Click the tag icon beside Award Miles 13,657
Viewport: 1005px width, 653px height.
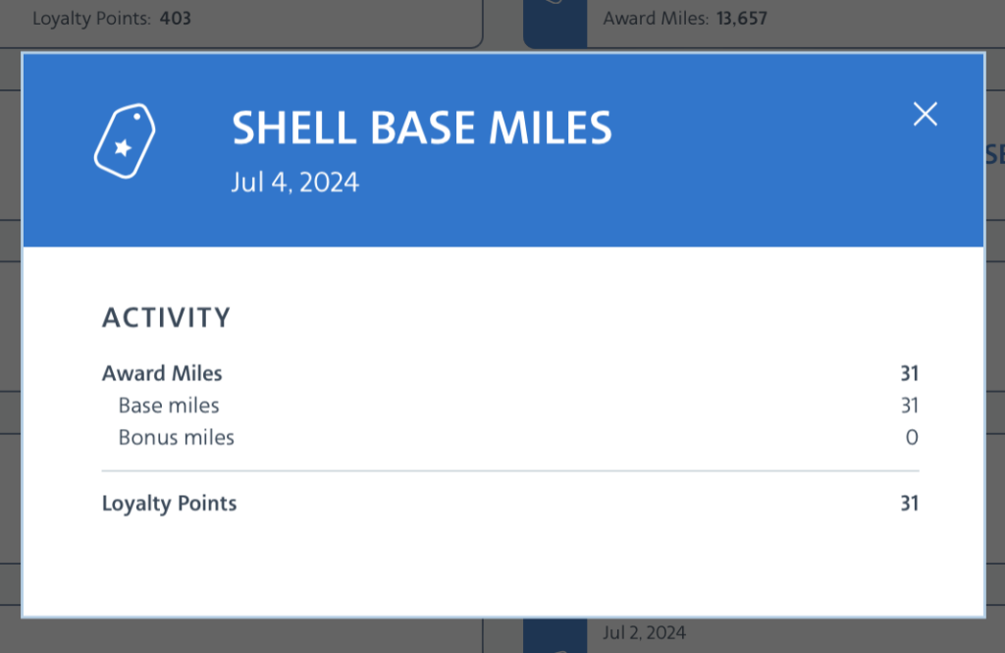click(x=555, y=18)
